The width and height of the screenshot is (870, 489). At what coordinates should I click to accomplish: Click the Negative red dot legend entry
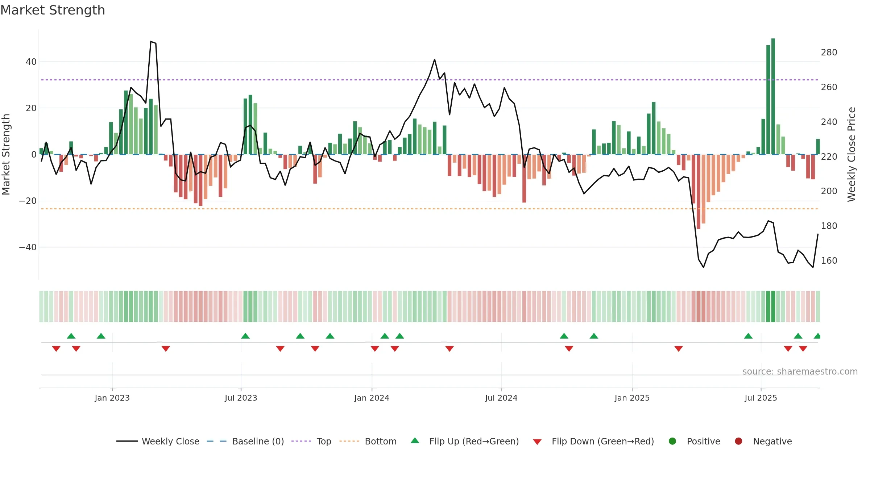tap(763, 441)
